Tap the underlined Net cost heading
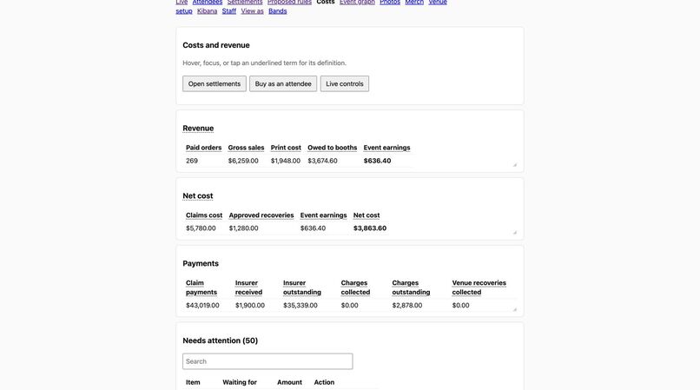 pos(198,195)
